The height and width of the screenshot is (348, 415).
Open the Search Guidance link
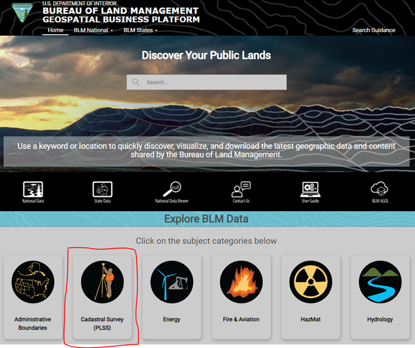click(374, 30)
